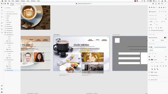168x94 pixels.
Task: Select the Ellipse tool
Action: [2, 14]
